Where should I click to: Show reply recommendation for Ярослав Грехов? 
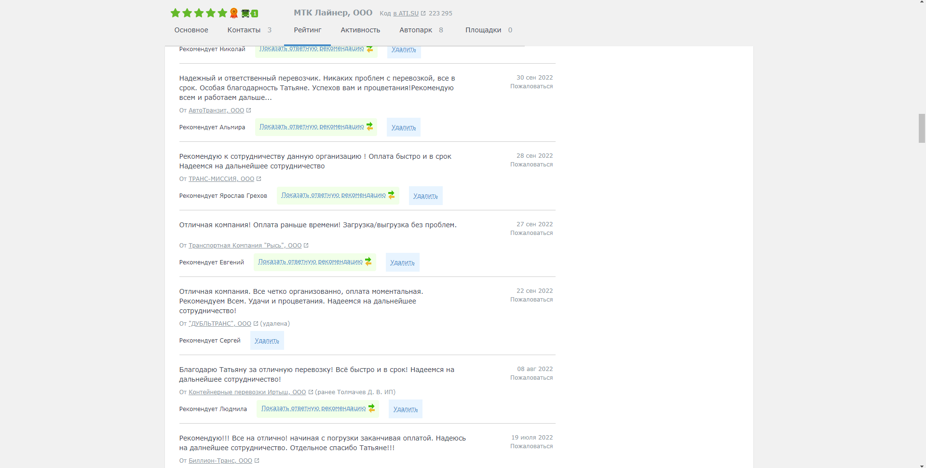click(333, 195)
